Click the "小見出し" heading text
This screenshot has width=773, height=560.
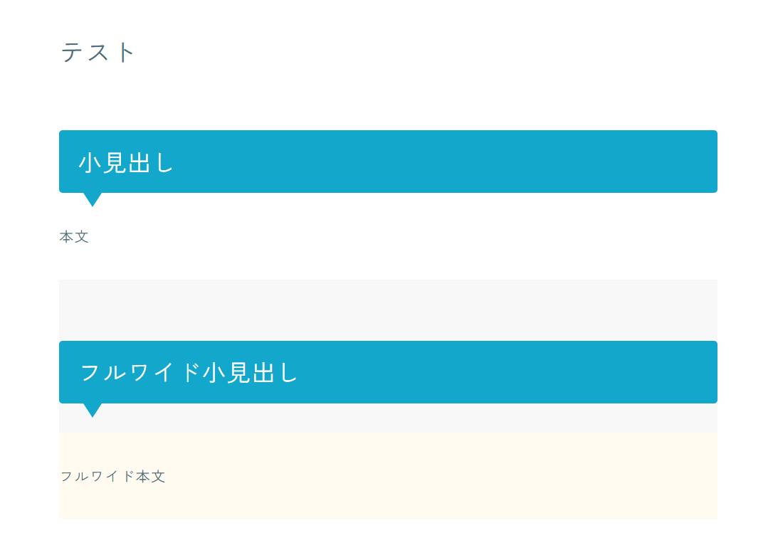126,163
